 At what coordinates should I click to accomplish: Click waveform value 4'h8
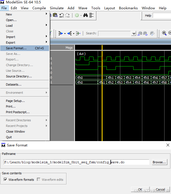pyautogui.click(x=164, y=82)
